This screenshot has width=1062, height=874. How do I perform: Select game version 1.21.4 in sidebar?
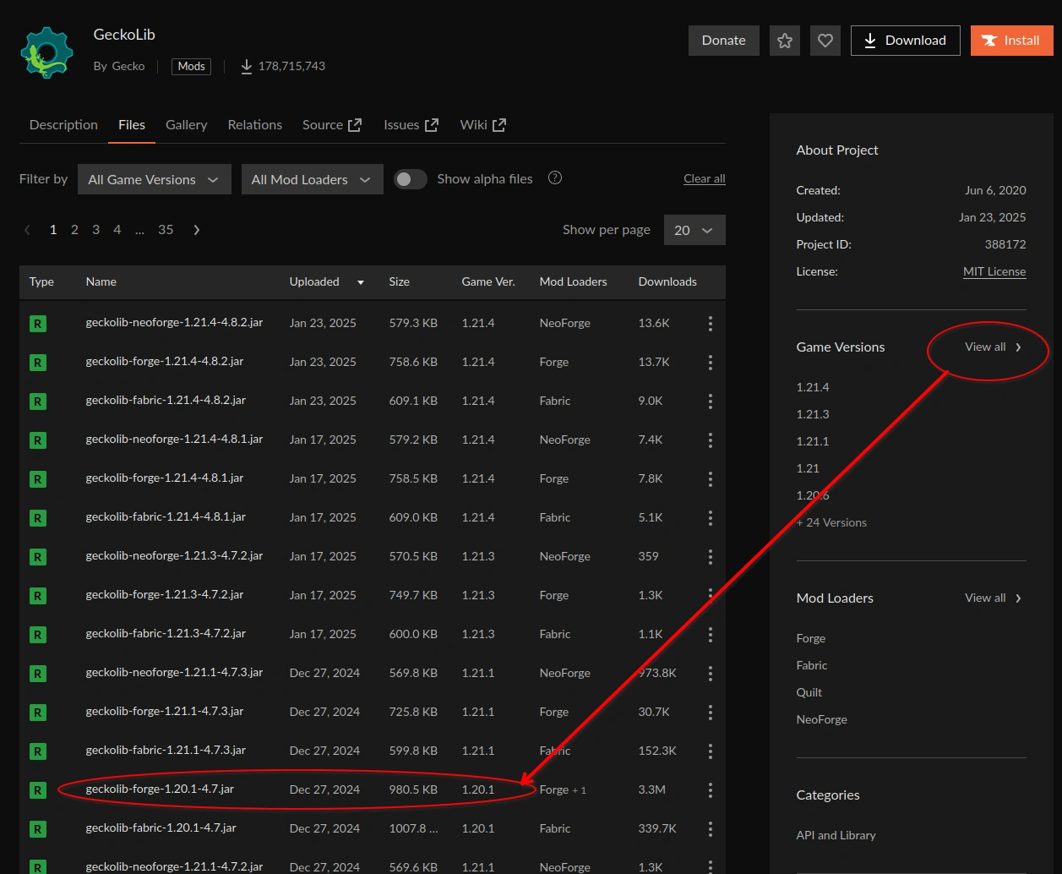point(813,387)
